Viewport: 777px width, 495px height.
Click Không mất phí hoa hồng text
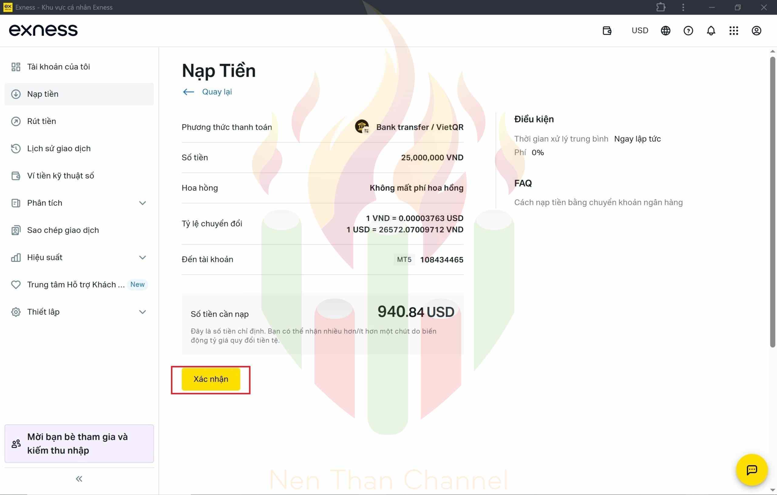pos(416,188)
